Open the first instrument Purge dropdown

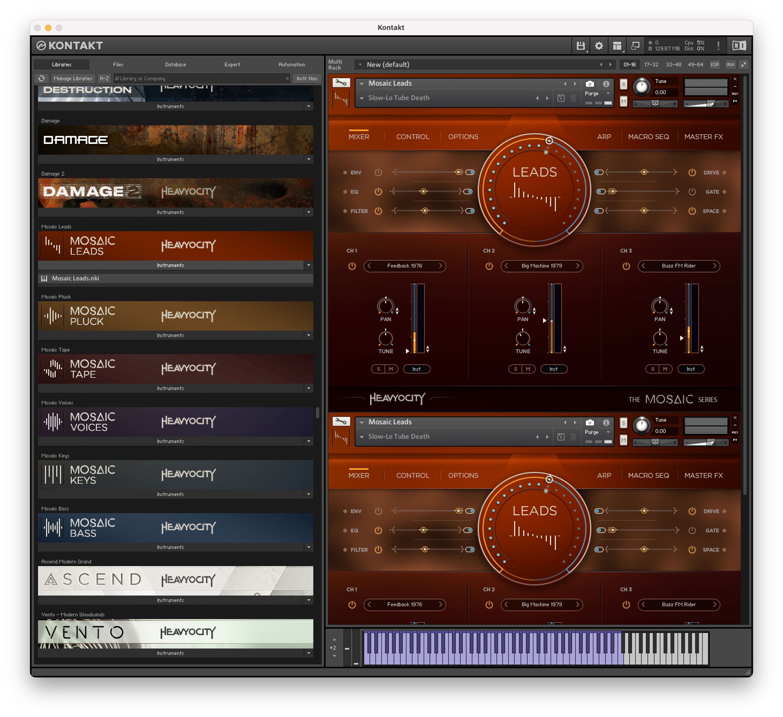[608, 94]
